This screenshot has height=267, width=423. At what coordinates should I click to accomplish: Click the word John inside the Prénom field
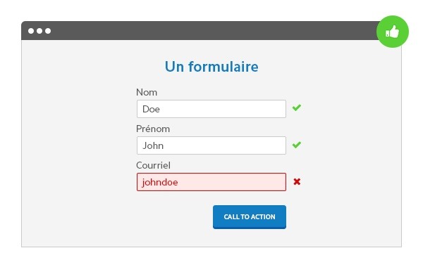click(153, 145)
